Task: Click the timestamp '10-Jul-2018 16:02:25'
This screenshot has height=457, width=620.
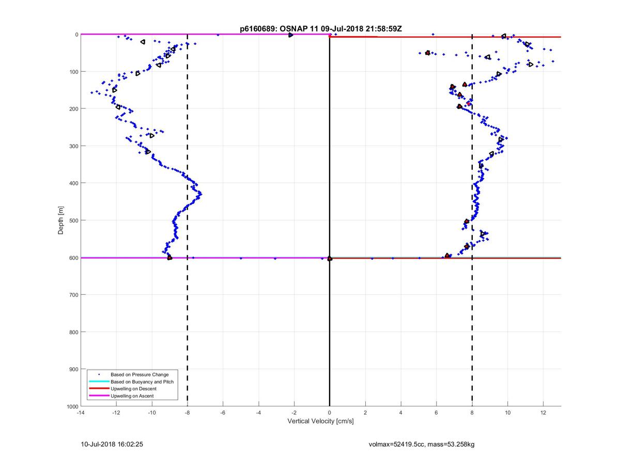Action: pyautogui.click(x=112, y=444)
